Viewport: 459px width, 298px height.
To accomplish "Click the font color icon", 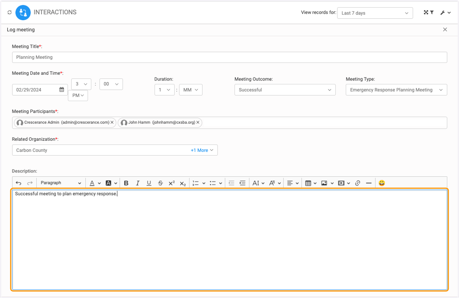I will pyautogui.click(x=92, y=183).
